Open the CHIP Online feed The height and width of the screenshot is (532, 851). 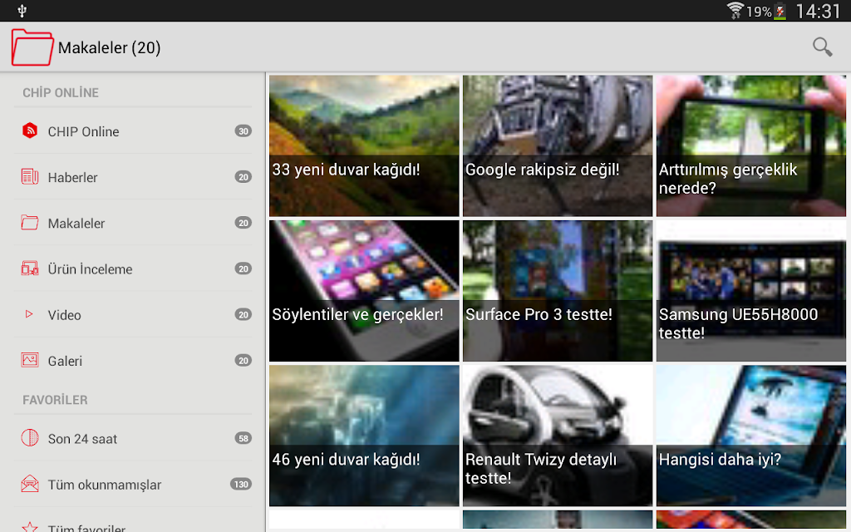133,131
